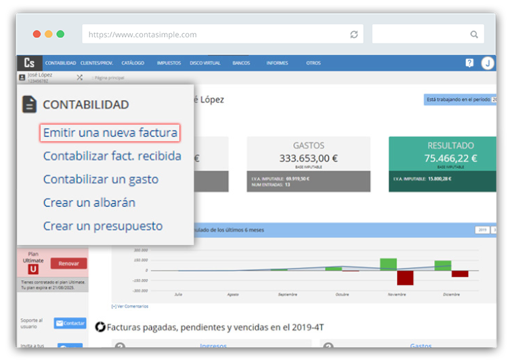Click the switch-company shuffle icon
This screenshot has width=508, height=363.
(80, 78)
